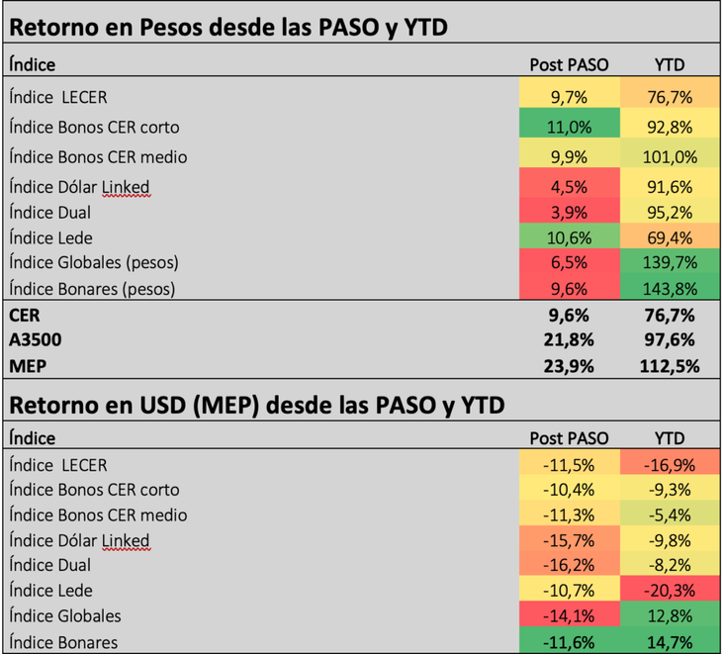Select the "Índice Dual" label in USD table
Image resolution: width=722 pixels, height=654 pixels.
(49, 565)
